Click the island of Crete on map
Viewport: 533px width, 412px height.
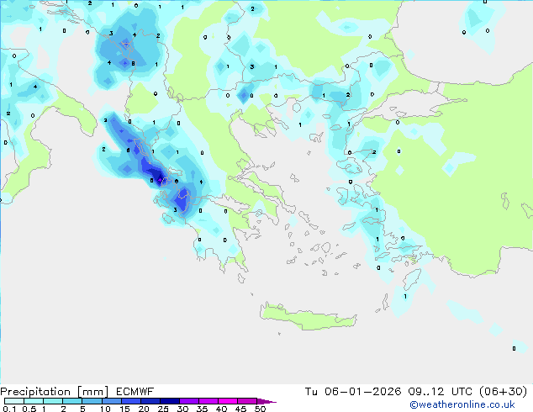tap(308, 317)
